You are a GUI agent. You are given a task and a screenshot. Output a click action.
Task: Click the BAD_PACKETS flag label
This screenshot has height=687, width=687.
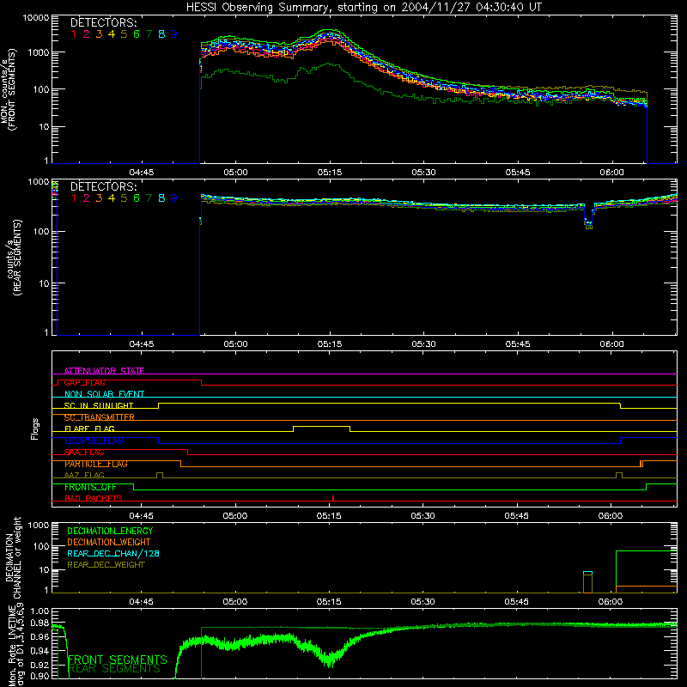coord(94,499)
